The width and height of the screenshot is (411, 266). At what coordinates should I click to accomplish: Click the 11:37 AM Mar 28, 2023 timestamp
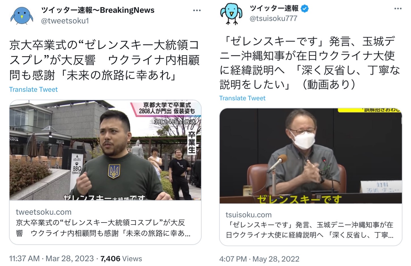[x=51, y=259]
